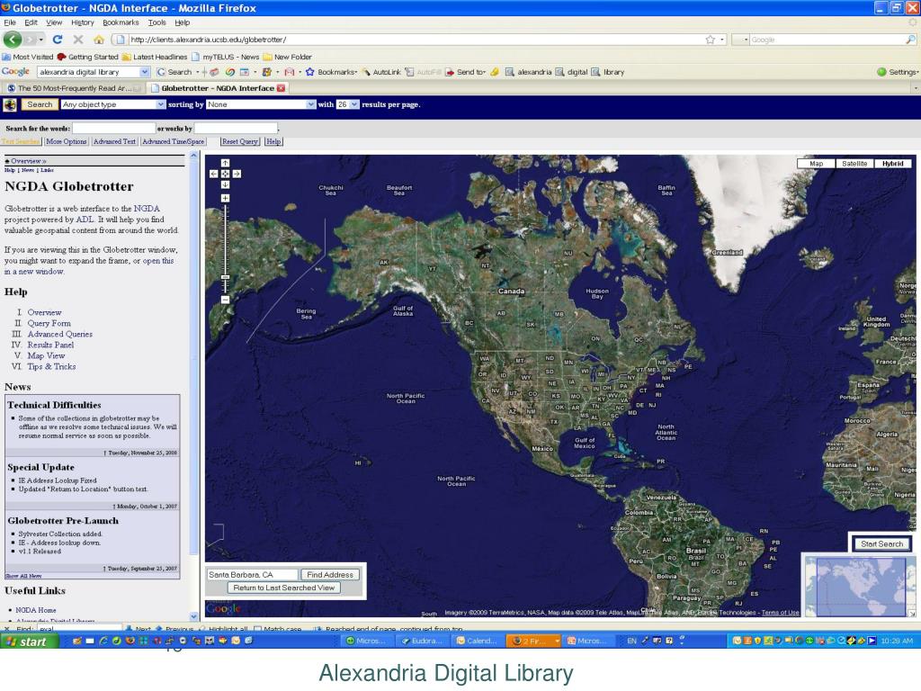Open the Advanced Time/Space link

(173, 141)
